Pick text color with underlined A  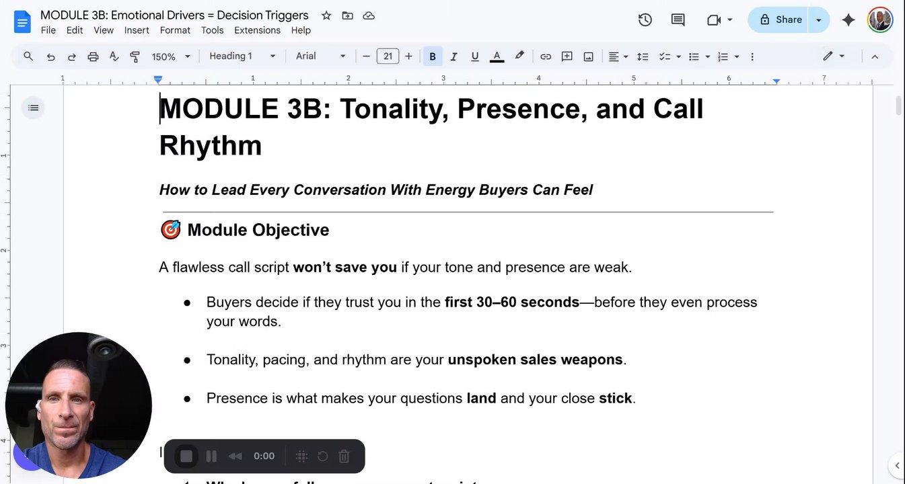[497, 56]
